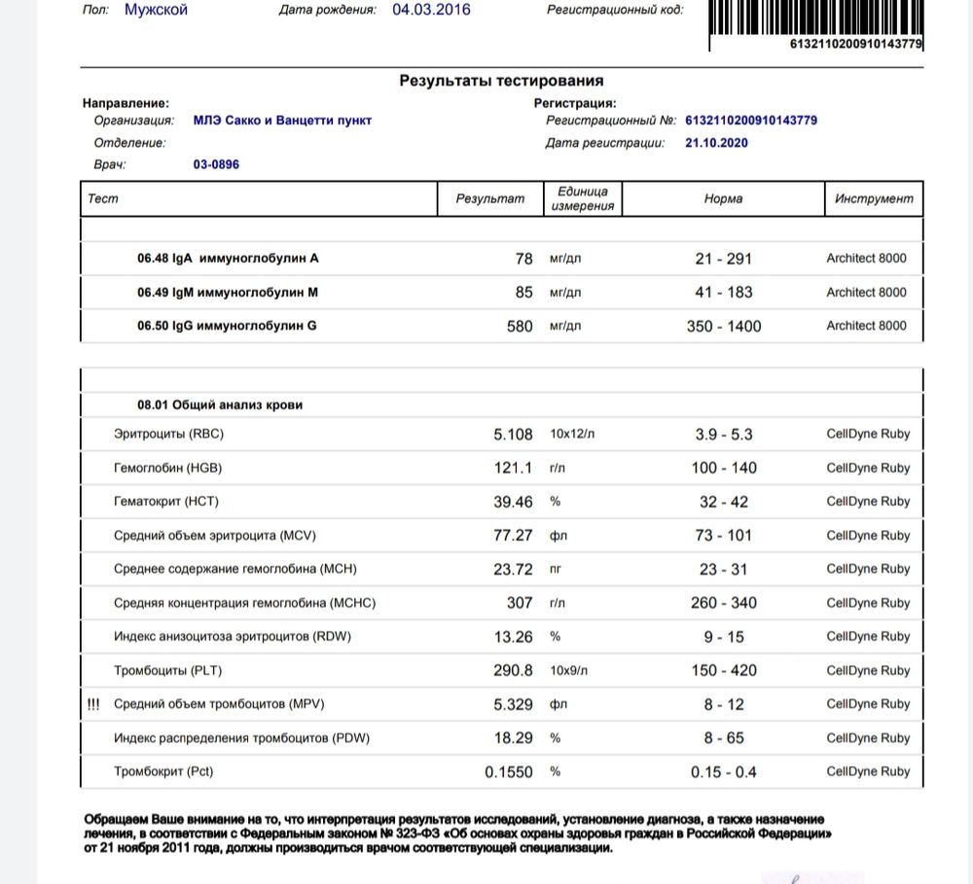Select the IgM result value 85
Viewport: 973px width, 884px height.
click(523, 292)
